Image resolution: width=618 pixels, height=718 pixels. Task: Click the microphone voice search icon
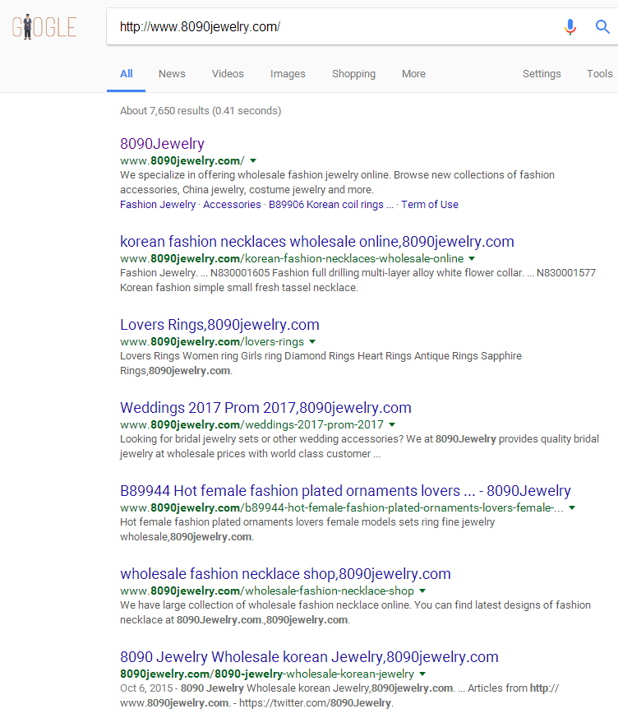pos(570,27)
